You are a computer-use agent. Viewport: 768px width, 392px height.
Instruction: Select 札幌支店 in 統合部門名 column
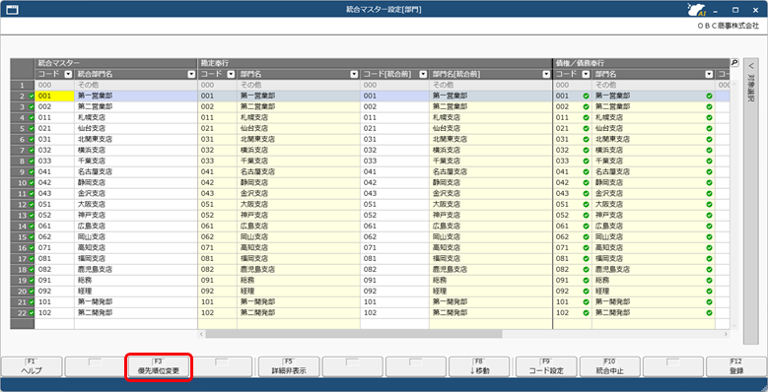click(136, 117)
